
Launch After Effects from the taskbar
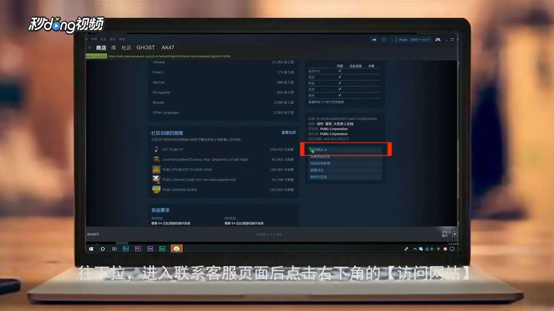[150, 249]
